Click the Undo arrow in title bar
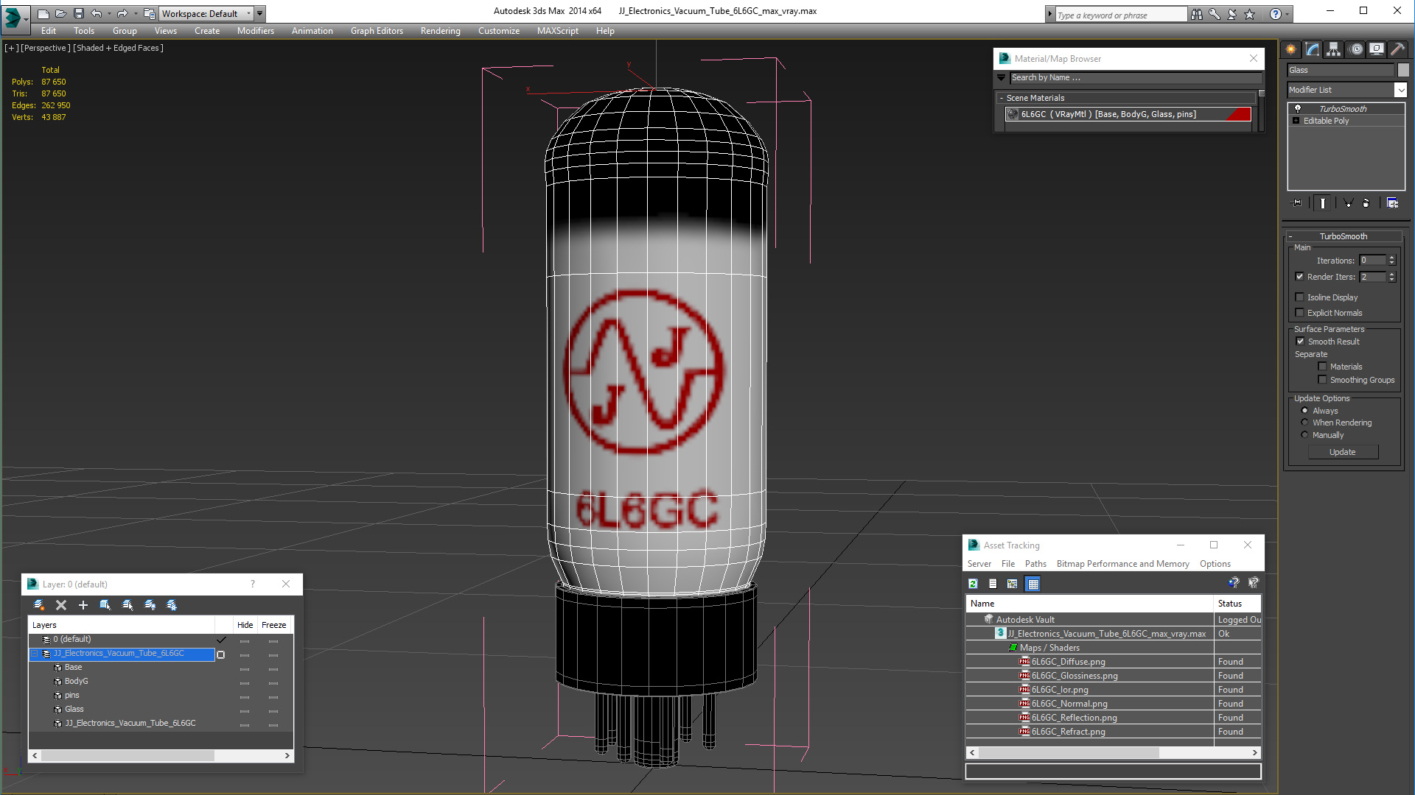 pos(97,13)
